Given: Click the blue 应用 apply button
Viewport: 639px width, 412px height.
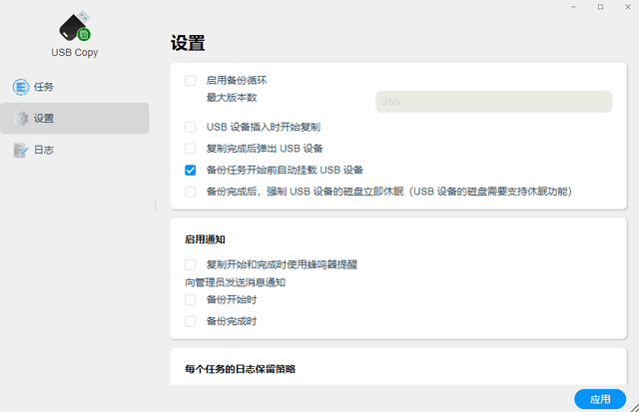Looking at the screenshot, I should pos(600,399).
